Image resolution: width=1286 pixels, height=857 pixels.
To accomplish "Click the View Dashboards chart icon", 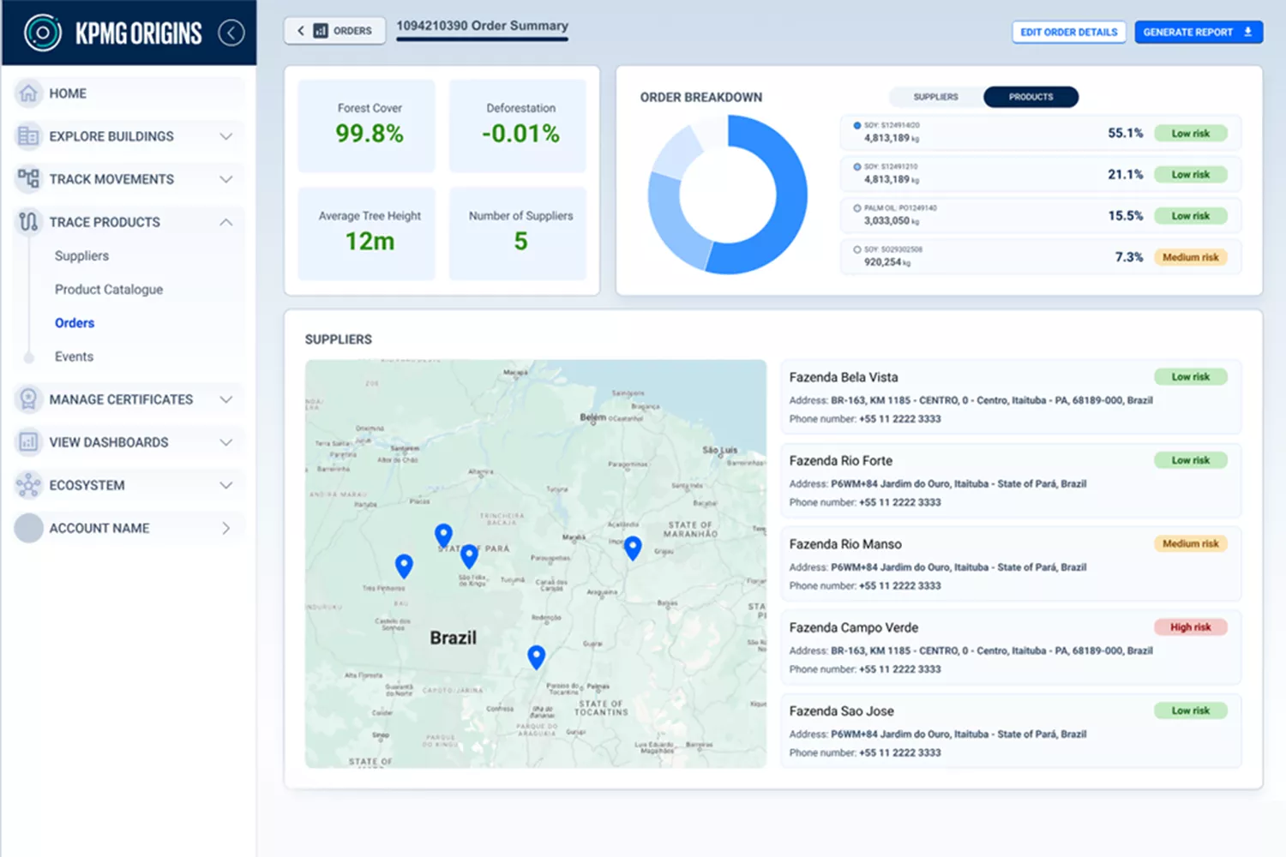I will 28,442.
